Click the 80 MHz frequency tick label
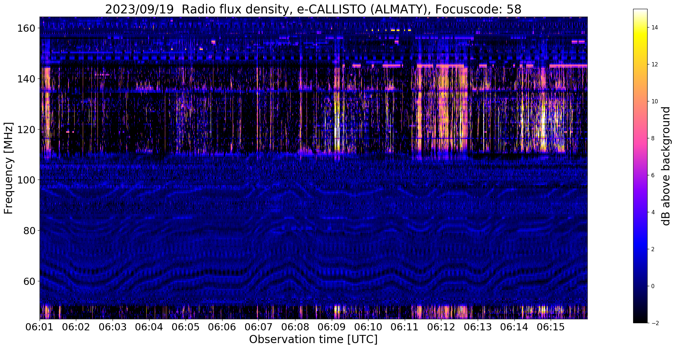The width and height of the screenshot is (676, 349). (x=30, y=231)
